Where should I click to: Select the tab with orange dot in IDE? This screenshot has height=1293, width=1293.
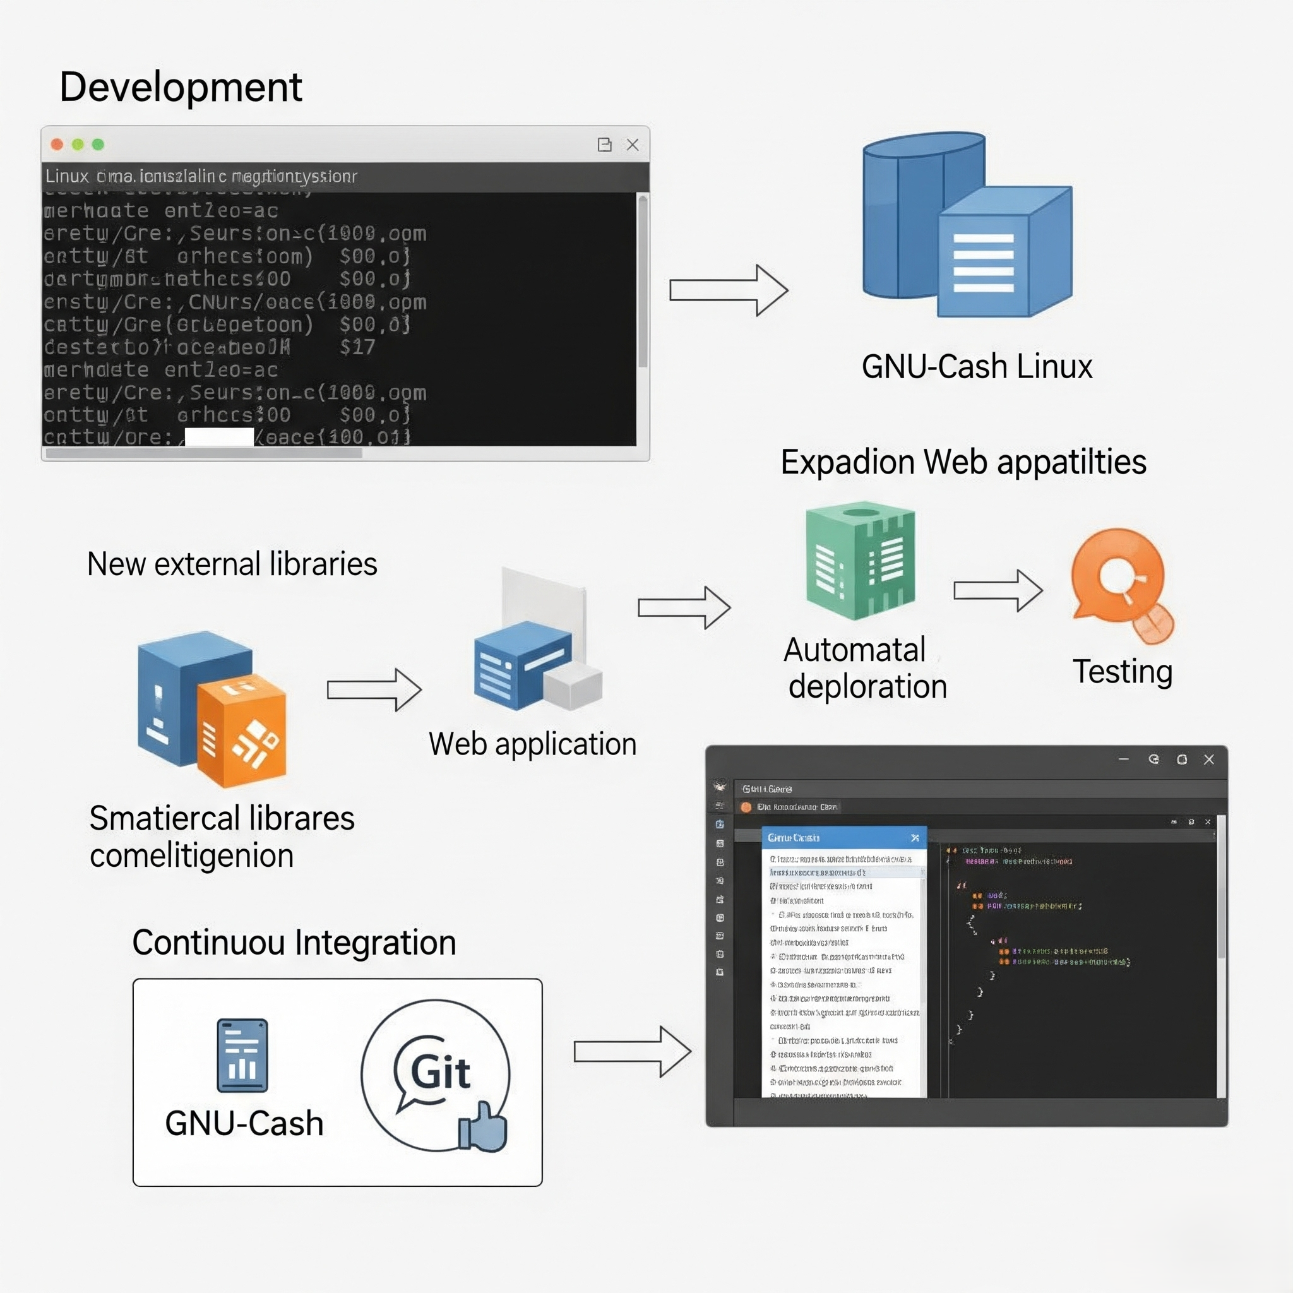(789, 807)
